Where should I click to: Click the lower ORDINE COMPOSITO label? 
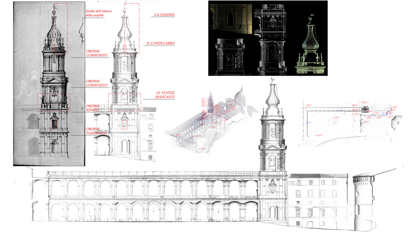coord(96,83)
